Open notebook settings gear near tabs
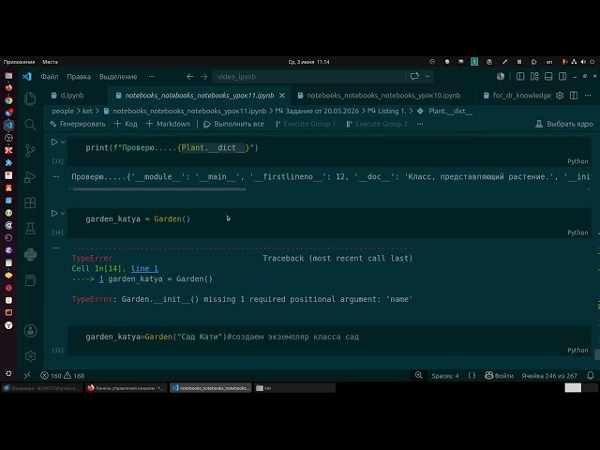This screenshot has width=600, height=450. coord(560,96)
